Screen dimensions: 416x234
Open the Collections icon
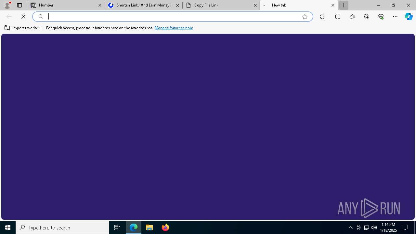(x=367, y=17)
